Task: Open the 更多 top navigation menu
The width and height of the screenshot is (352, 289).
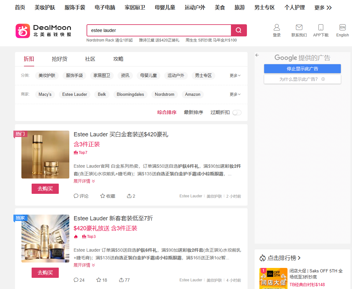Action: 323,8
